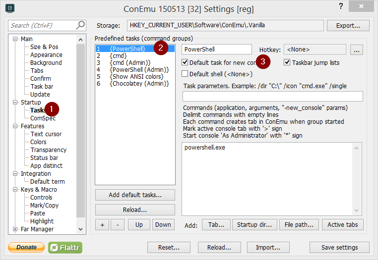Click Add default tasks button
This screenshot has height=260, width=378.
coord(135,195)
